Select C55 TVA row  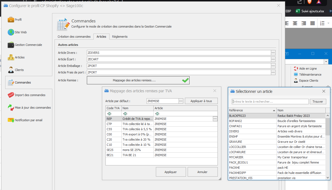[x=162, y=129]
